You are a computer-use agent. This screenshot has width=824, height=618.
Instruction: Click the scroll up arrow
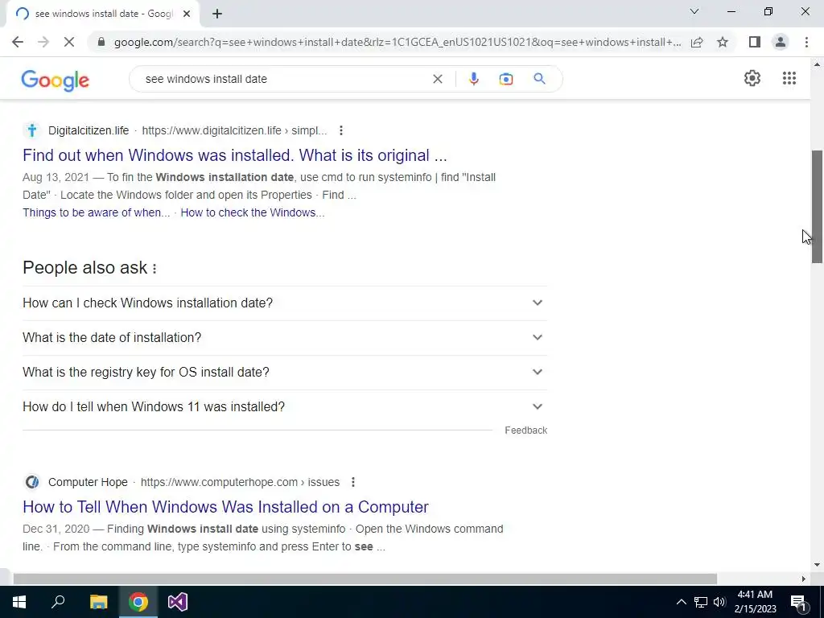tap(817, 64)
